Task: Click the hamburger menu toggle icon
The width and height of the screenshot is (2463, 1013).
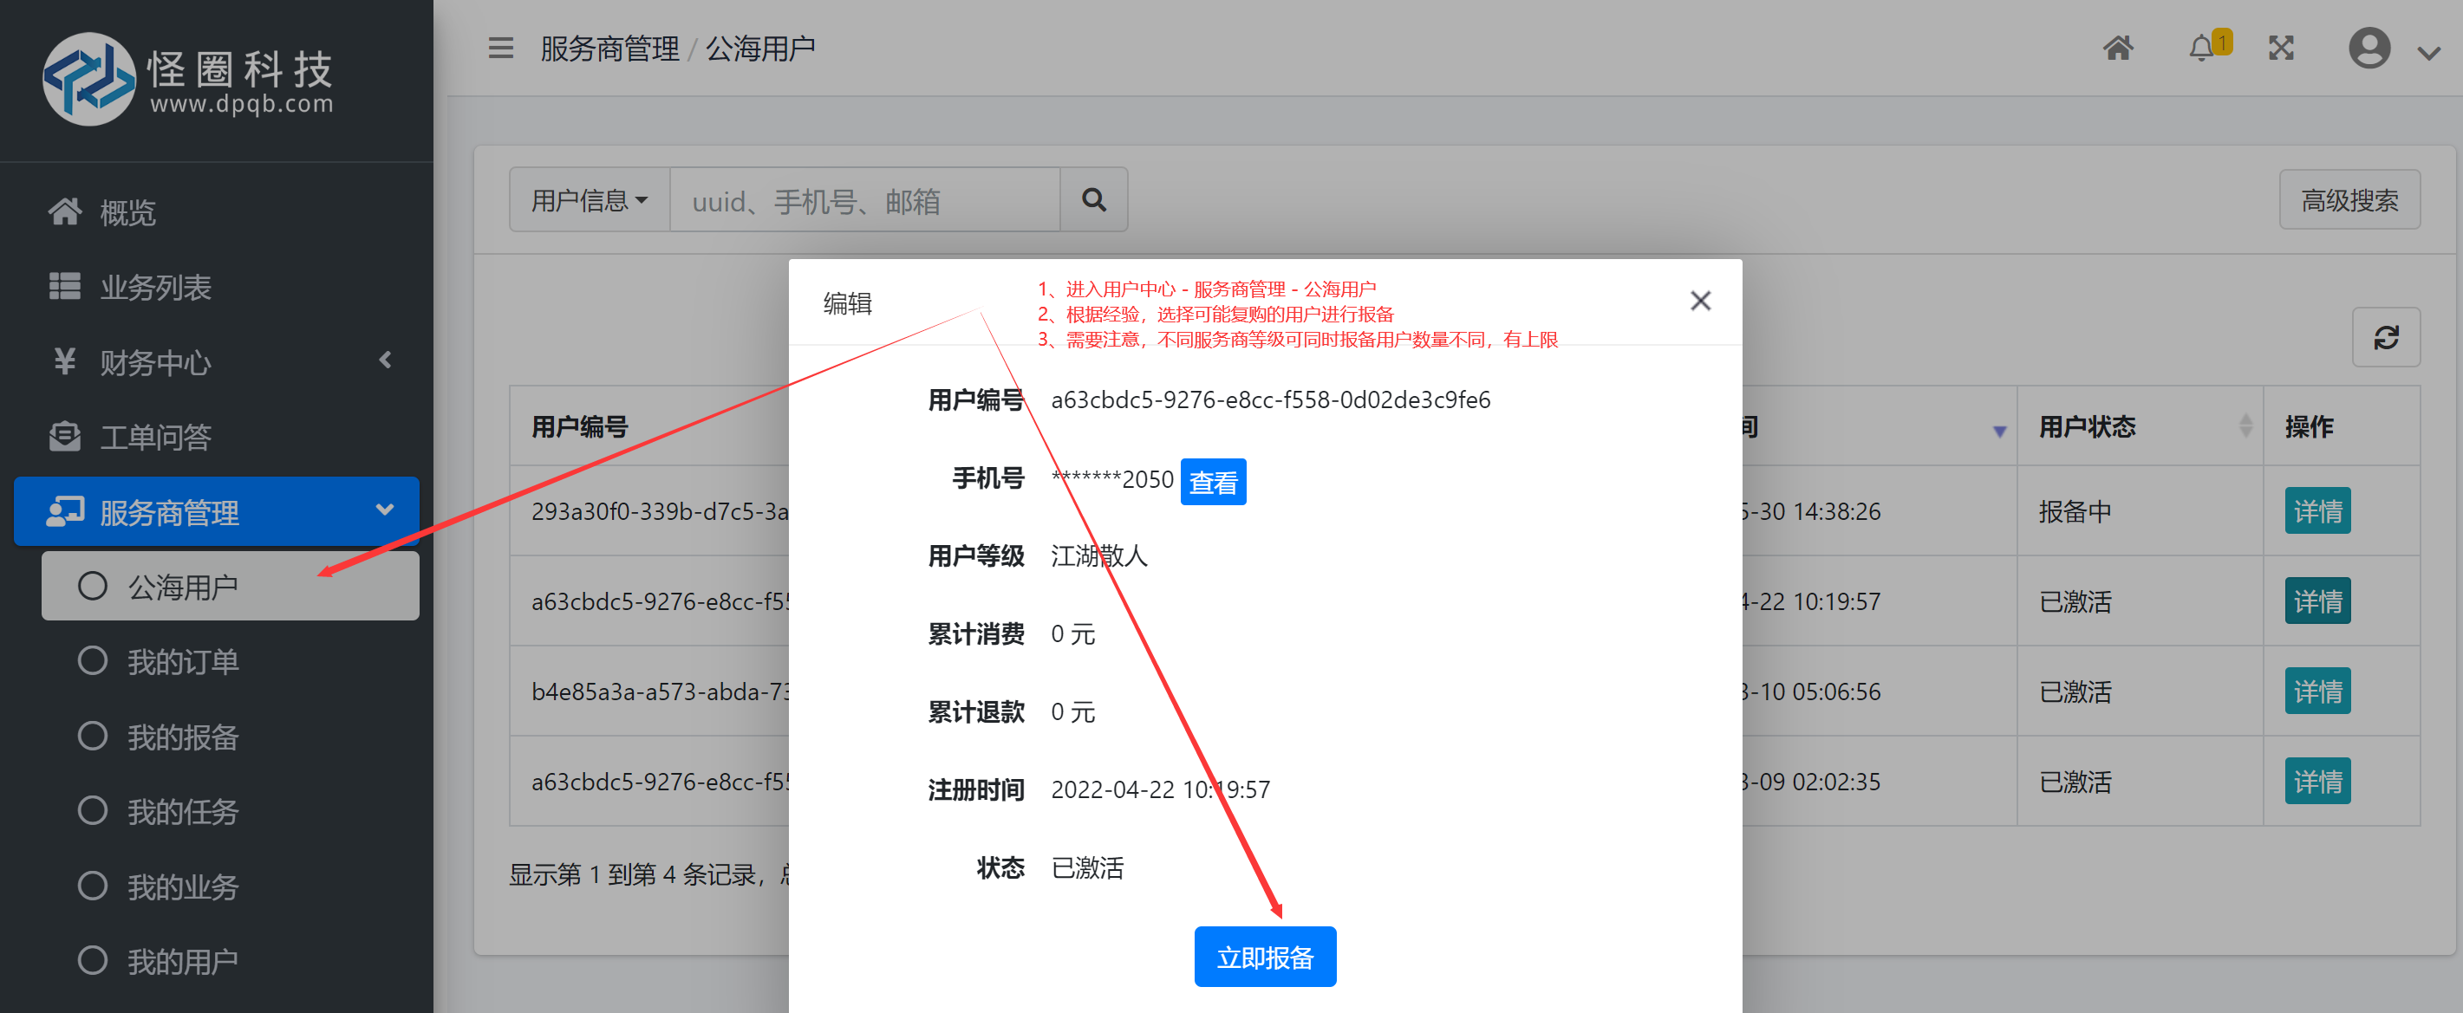Action: click(500, 48)
